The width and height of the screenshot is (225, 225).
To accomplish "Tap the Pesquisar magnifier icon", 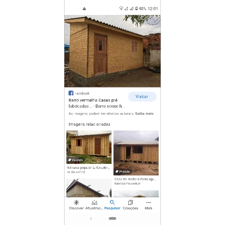I will coord(112,203).
